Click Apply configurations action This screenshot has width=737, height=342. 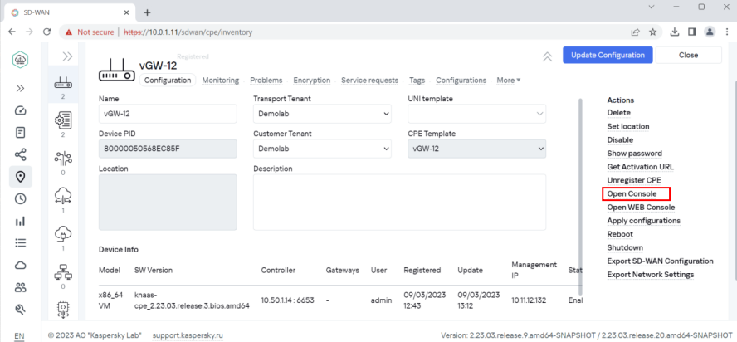pos(643,221)
